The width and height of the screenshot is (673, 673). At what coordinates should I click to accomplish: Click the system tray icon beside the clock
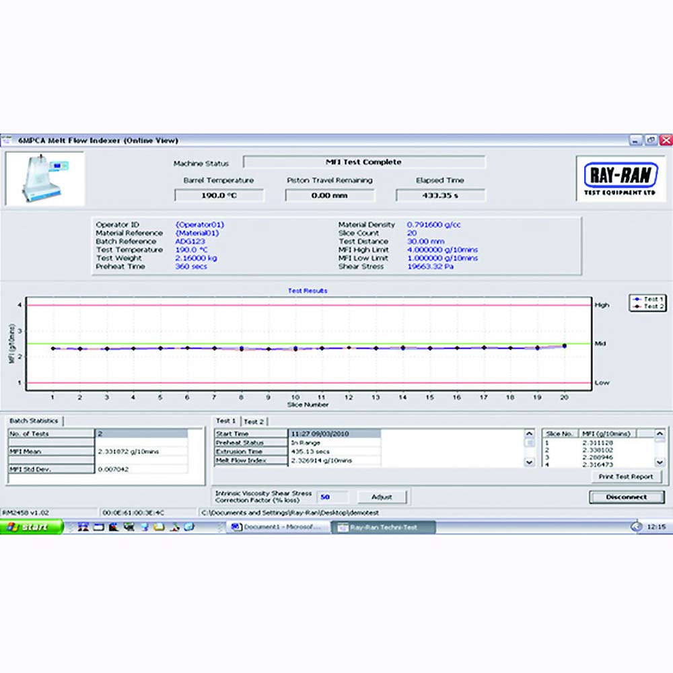click(636, 527)
